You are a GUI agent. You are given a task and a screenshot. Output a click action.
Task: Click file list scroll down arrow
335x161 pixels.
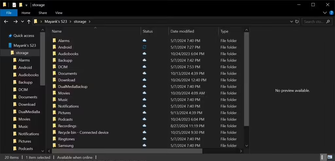[247, 146]
